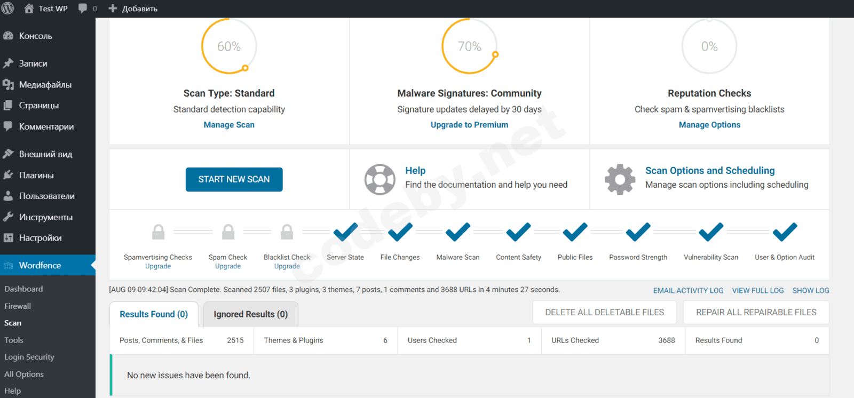Click the Password Strength checkmark icon
Viewport: 854px width, 398px height.
click(638, 232)
